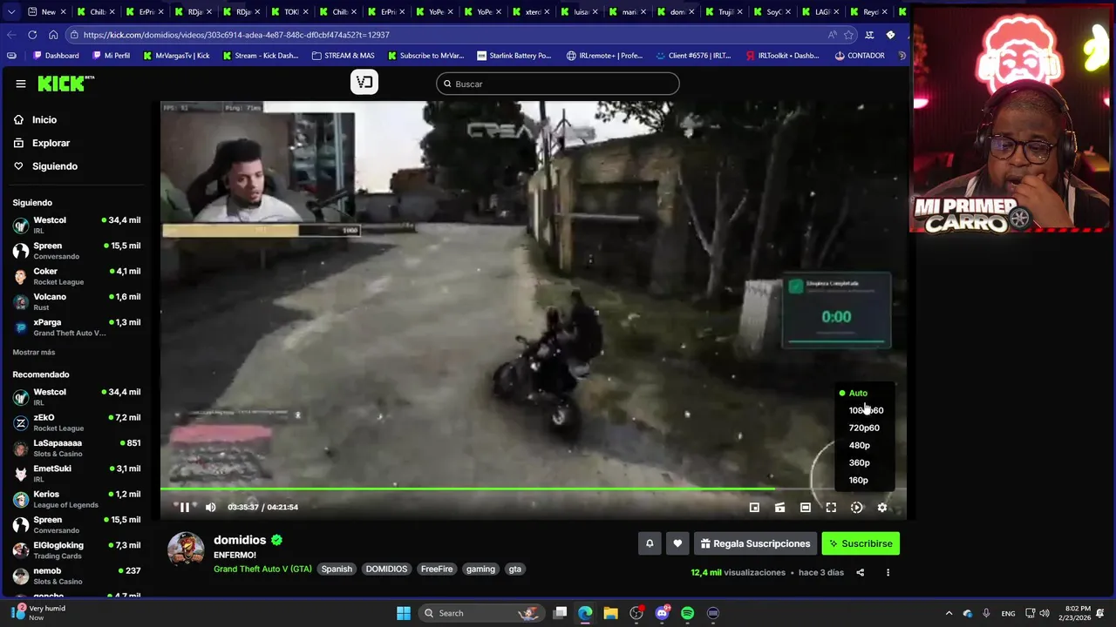This screenshot has height=627, width=1116.
Task: Go to browser home page
Action: 53,35
